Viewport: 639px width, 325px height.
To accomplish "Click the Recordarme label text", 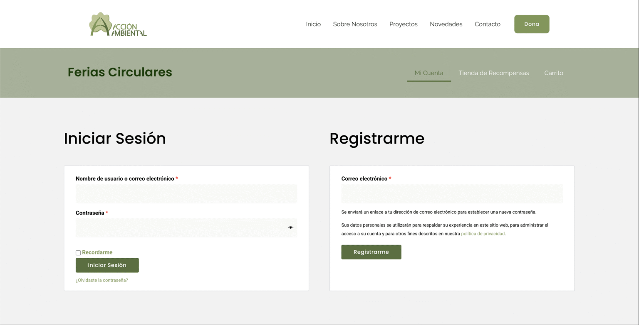I will tap(97, 252).
